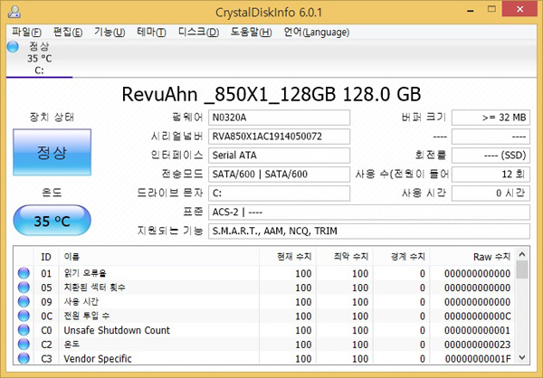
Task: Click the CrystalDiskInfo app icon in title bar
Action: 14,12
